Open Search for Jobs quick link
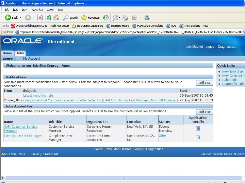Image resolution: width=245 pixels, height=183 pixels. (233, 84)
